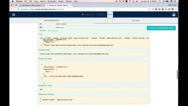Click the Try it out button
This screenshot has height=106, width=188.
tap(42, 30)
